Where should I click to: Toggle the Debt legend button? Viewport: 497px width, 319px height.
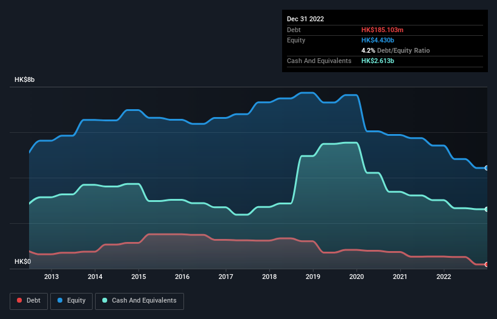point(28,301)
